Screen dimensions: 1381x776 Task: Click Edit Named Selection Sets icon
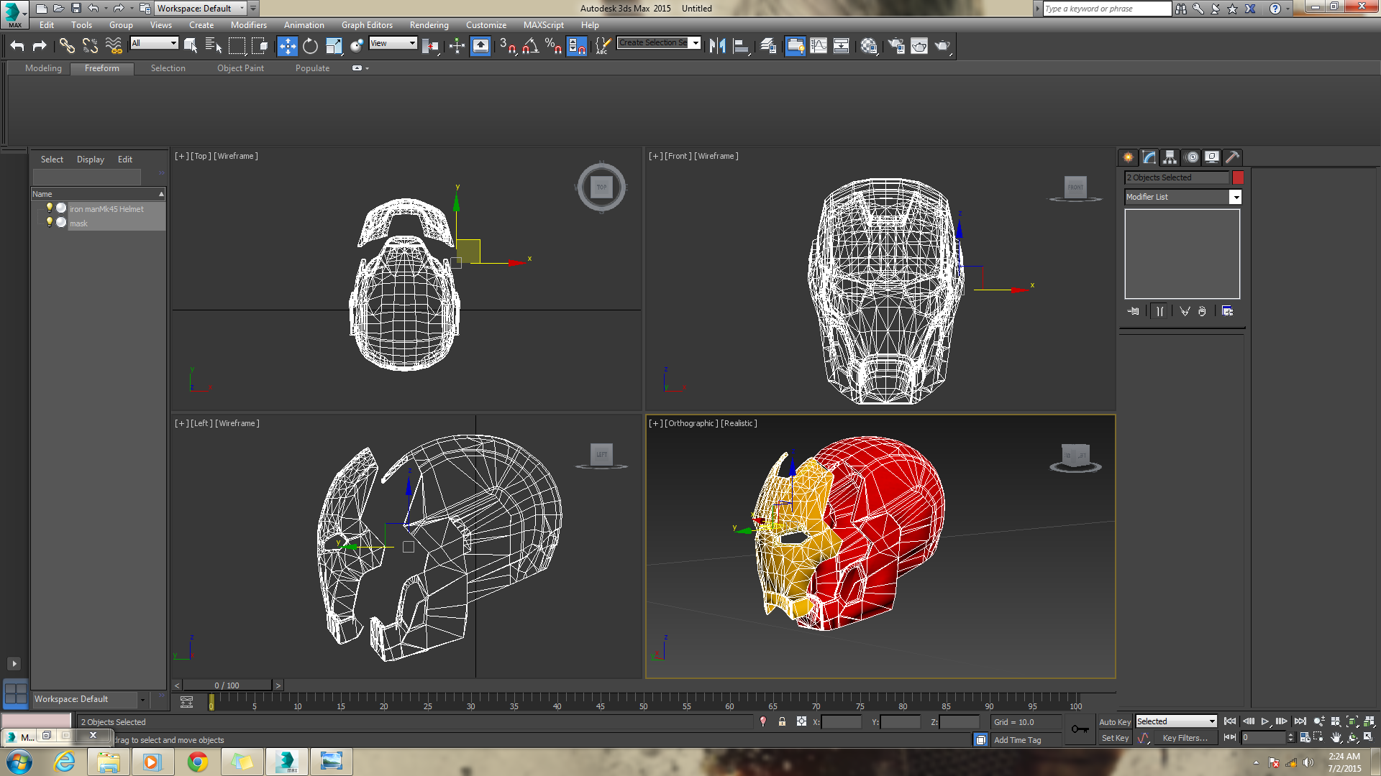tap(603, 46)
